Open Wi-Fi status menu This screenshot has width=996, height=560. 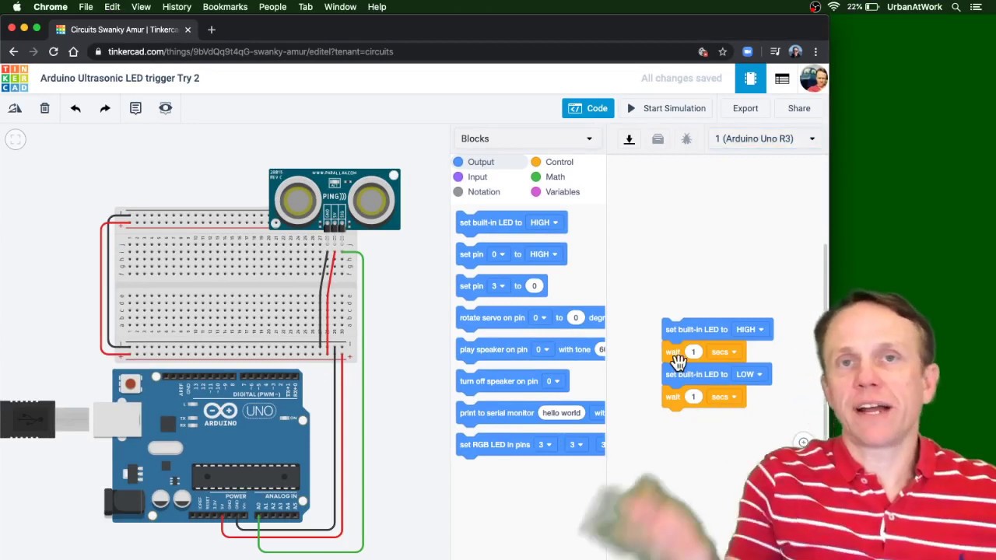[833, 7]
